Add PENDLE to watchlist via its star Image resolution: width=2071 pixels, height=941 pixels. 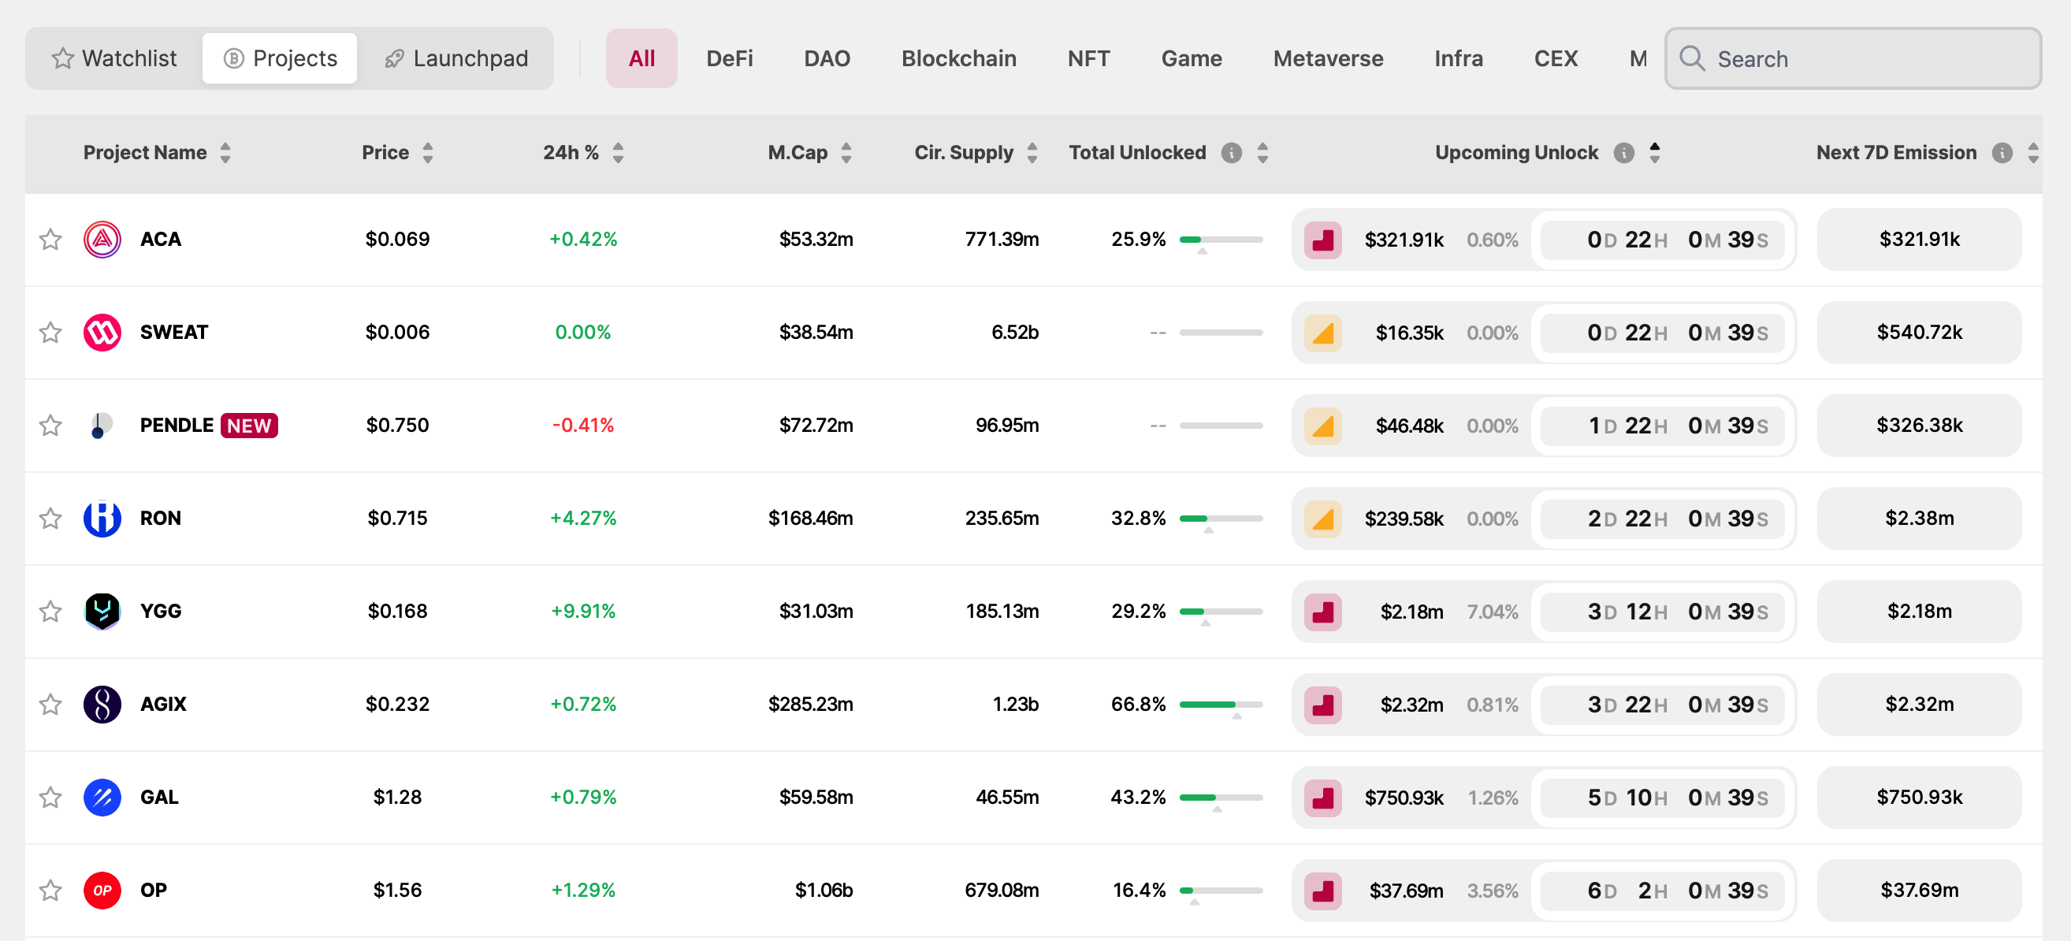(x=50, y=426)
